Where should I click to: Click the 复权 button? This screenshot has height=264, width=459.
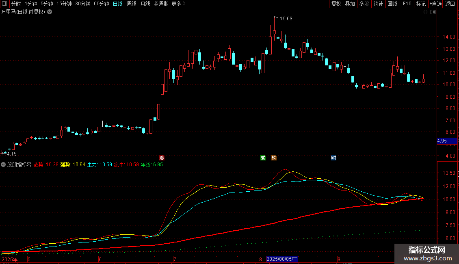[x=336, y=4]
